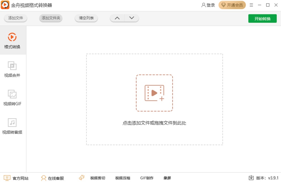The width and height of the screenshot is (281, 182).
Task: Open the 开通会员 VIP badge
Action: pyautogui.click(x=232, y=5)
